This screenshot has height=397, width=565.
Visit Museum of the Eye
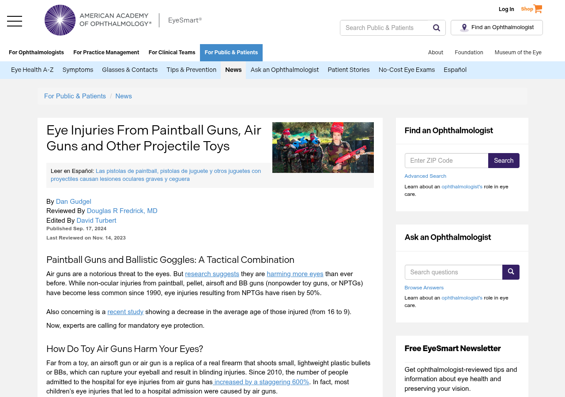pyautogui.click(x=518, y=52)
